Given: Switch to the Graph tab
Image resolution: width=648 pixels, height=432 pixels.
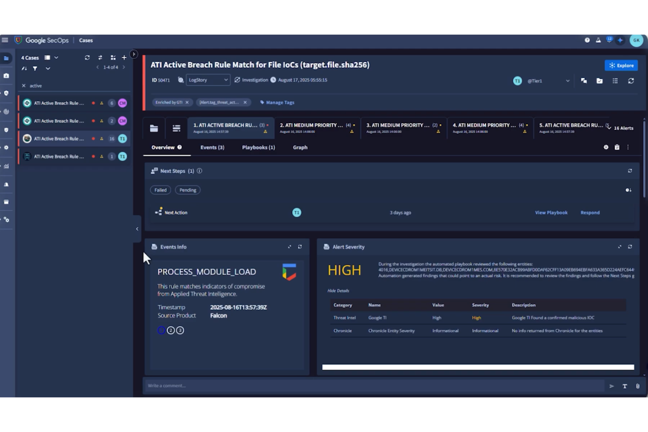Looking at the screenshot, I should point(300,148).
